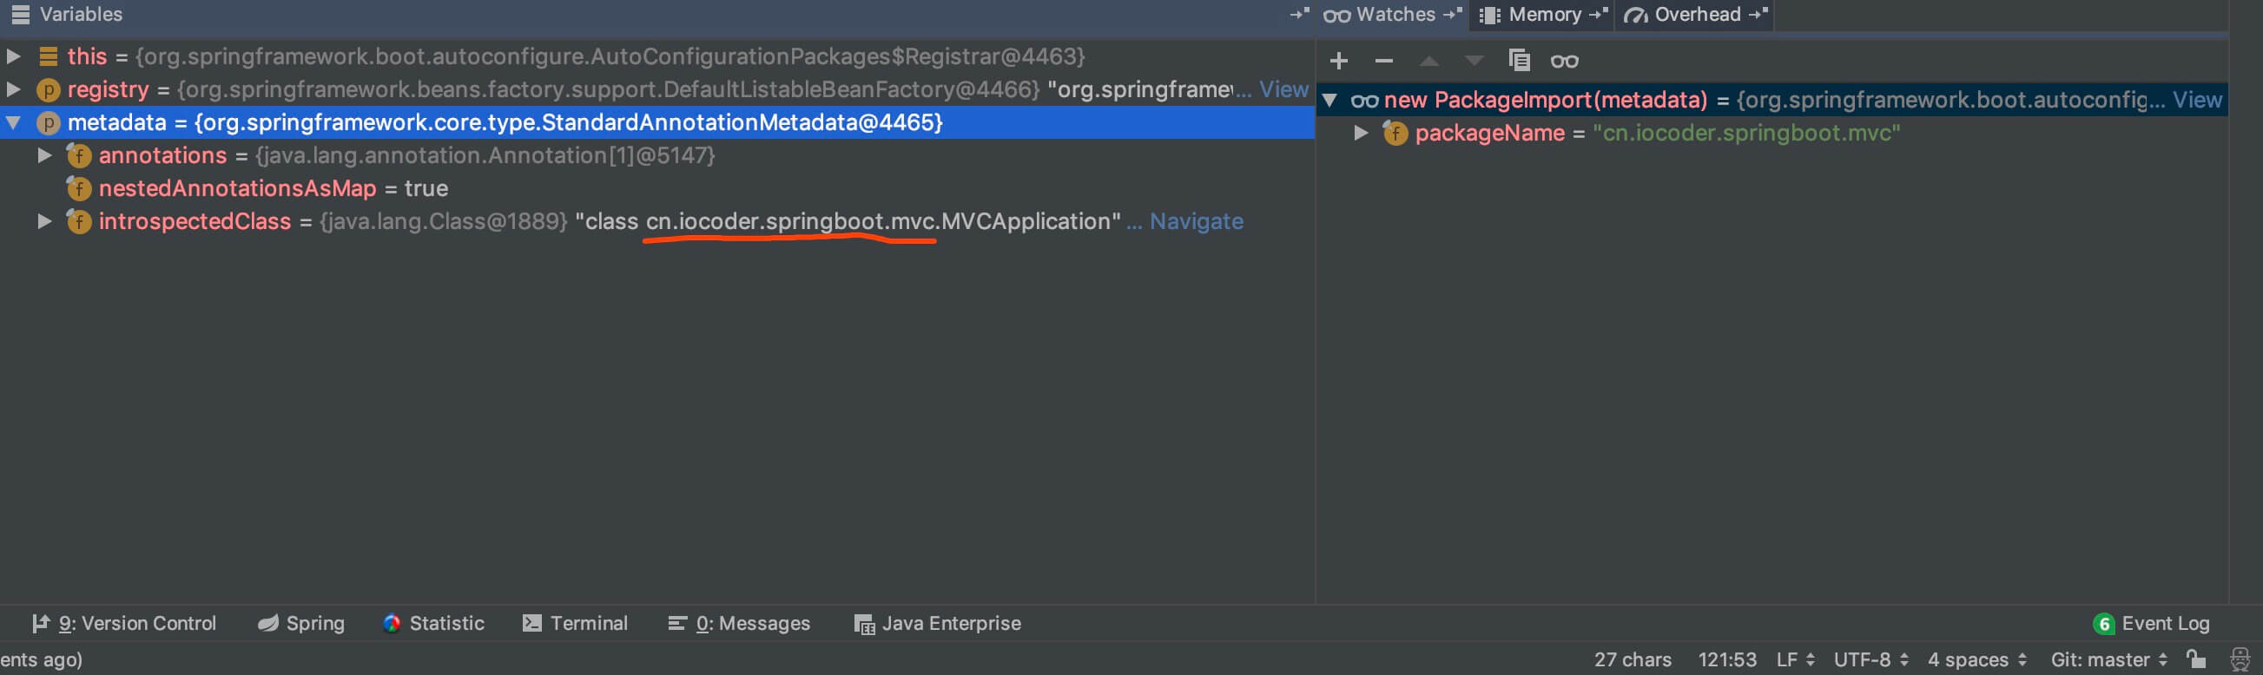
Task: Click the 121:53 caret position indicator
Action: [x=1727, y=659]
